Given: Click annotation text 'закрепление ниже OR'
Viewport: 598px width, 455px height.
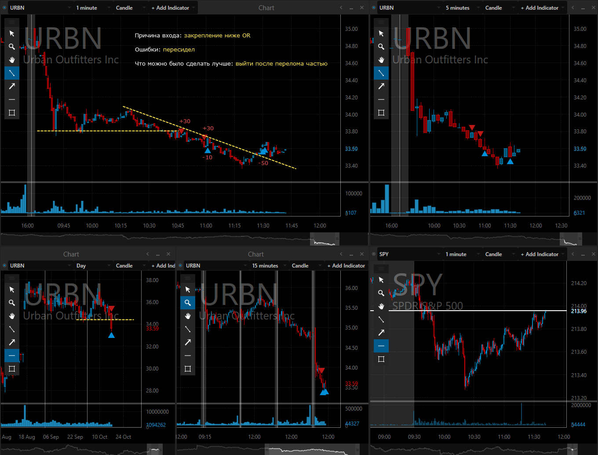Looking at the screenshot, I should coord(217,36).
